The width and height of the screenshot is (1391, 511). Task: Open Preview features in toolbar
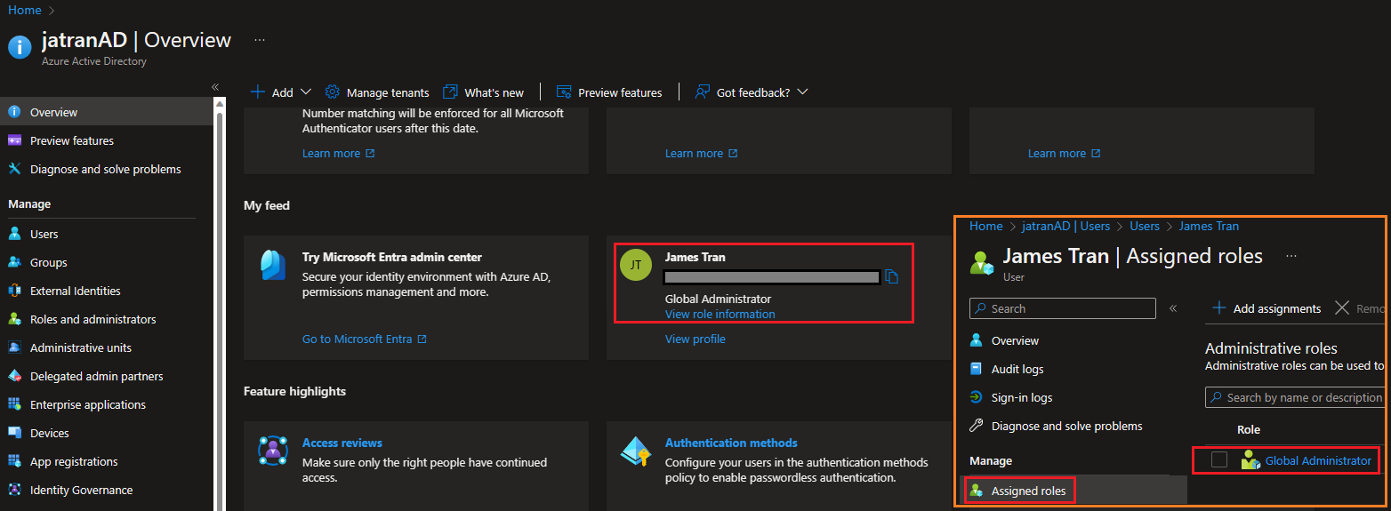[609, 92]
